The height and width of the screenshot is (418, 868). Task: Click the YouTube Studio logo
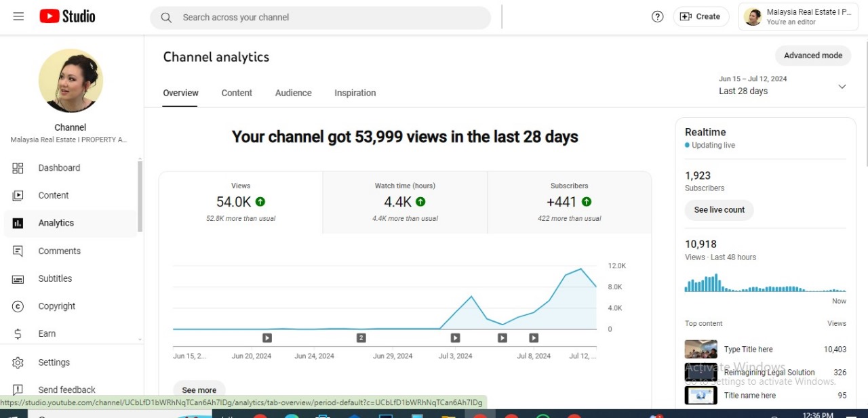point(67,16)
